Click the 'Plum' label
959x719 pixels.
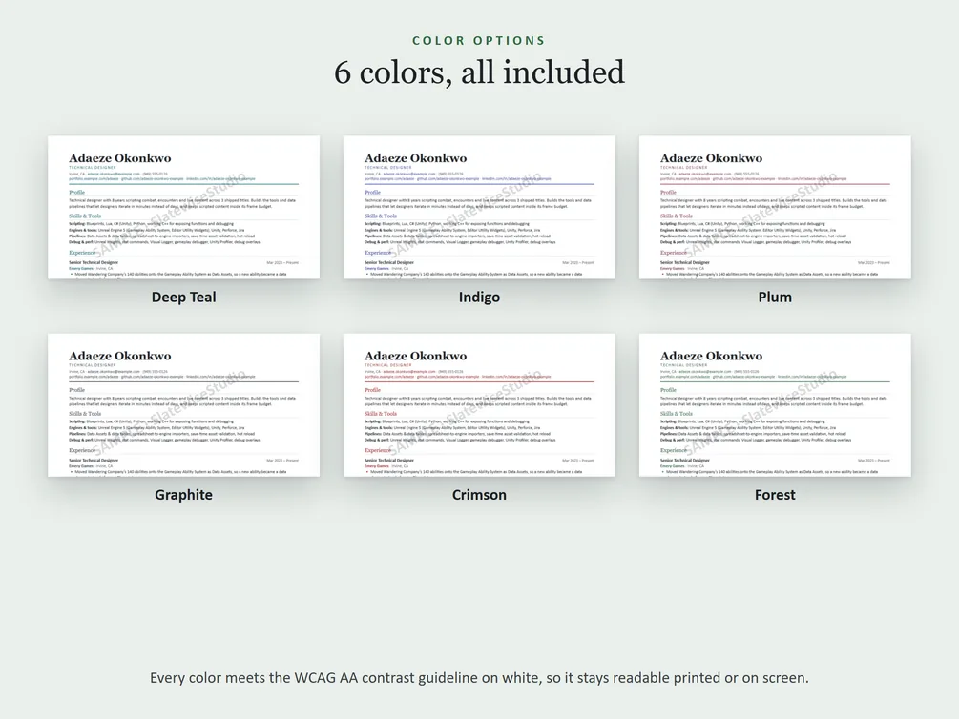pyautogui.click(x=775, y=298)
